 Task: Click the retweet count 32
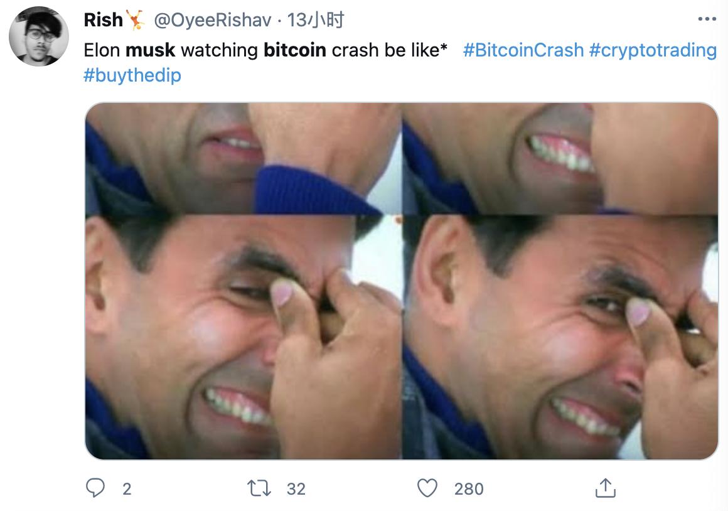coord(296,488)
